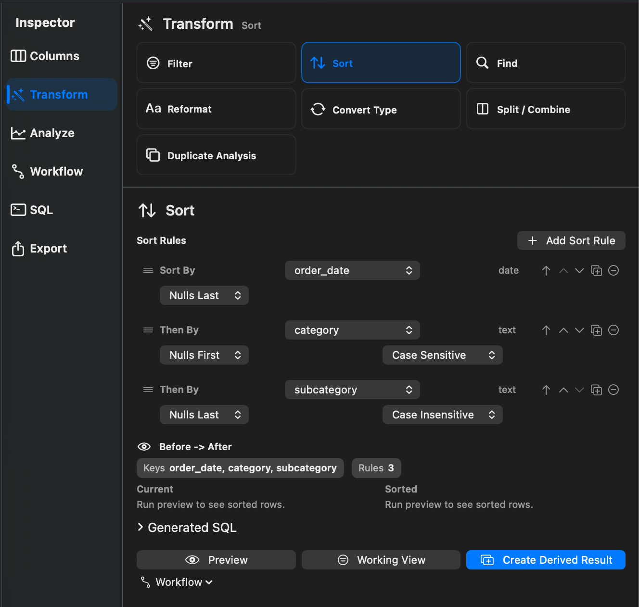Move order_date rule down
Viewport: 639px width, 607px height.
[x=579, y=270]
